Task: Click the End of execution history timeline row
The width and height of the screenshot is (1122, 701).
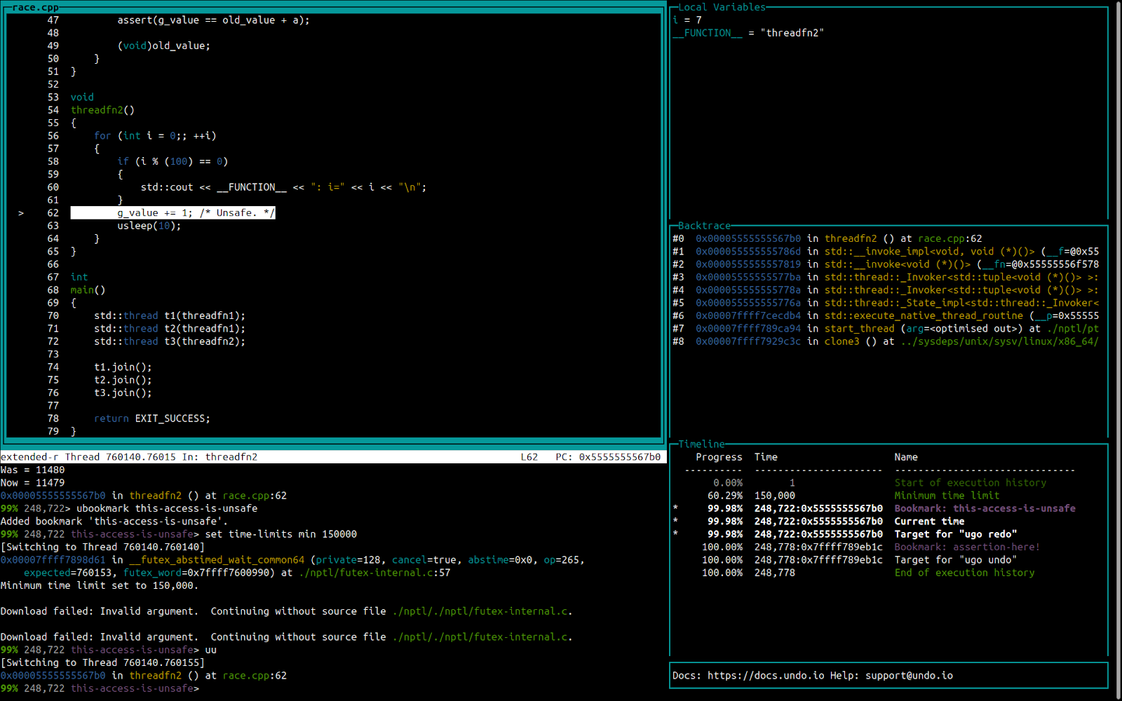Action: (868, 573)
